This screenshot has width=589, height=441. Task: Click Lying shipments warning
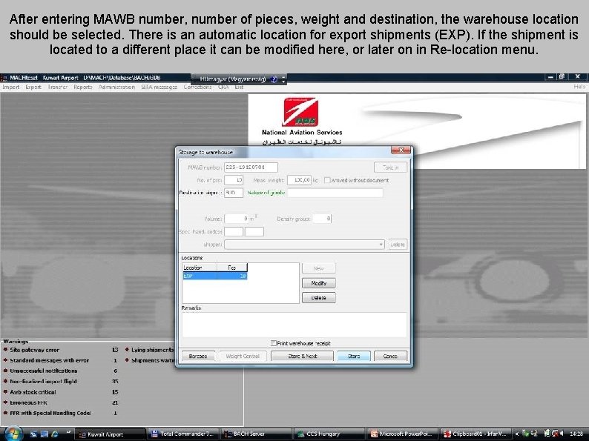pos(153,350)
